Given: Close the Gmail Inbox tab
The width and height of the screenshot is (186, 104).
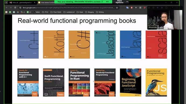Looking at the screenshot, I should 35,2.
